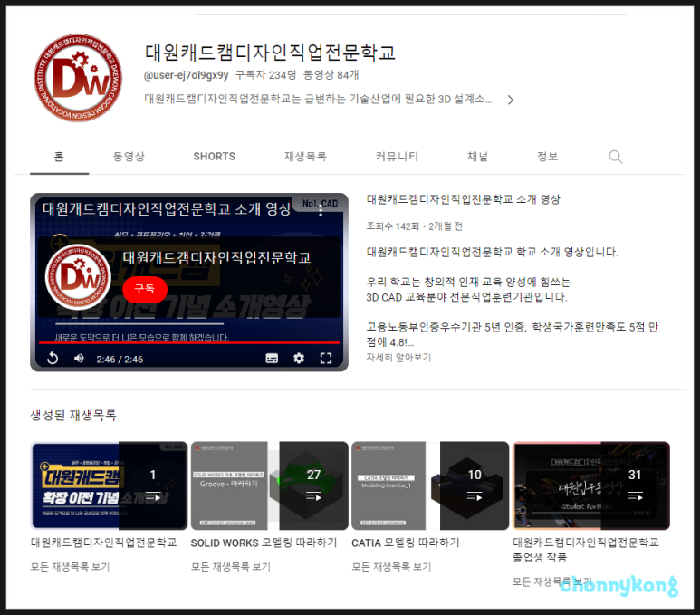Toggle subtitles with the captions icon
Screen dimensions: 700x615
coord(272,358)
